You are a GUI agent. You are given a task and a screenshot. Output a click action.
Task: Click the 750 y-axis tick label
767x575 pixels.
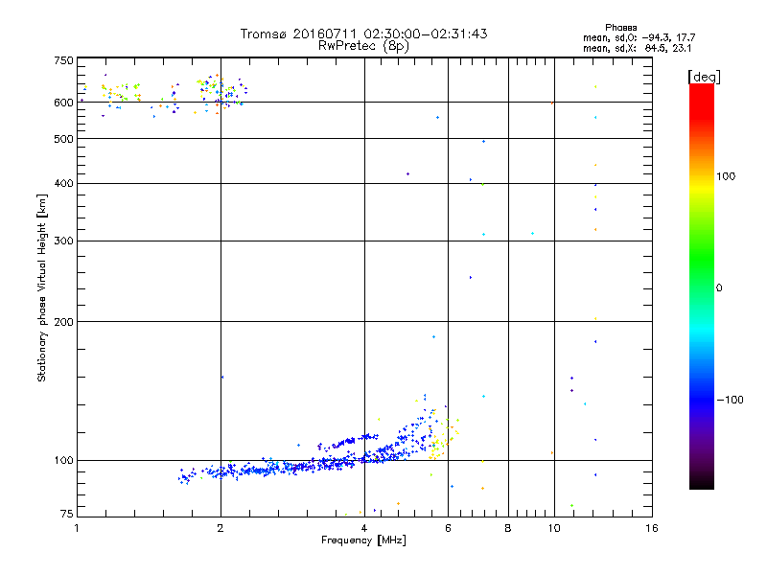(x=63, y=60)
